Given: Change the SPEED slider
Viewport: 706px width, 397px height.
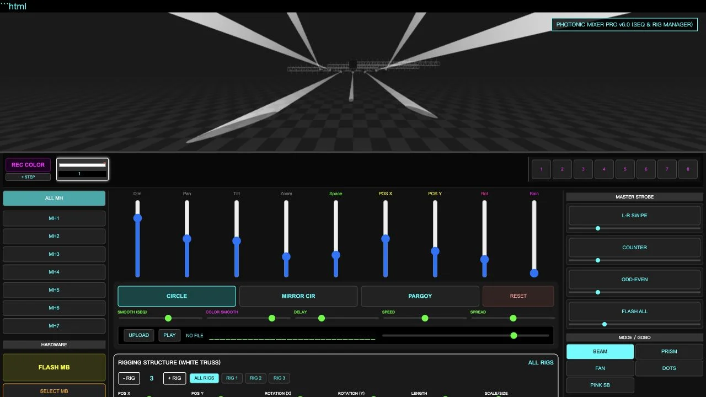Looking at the screenshot, I should coord(425,318).
